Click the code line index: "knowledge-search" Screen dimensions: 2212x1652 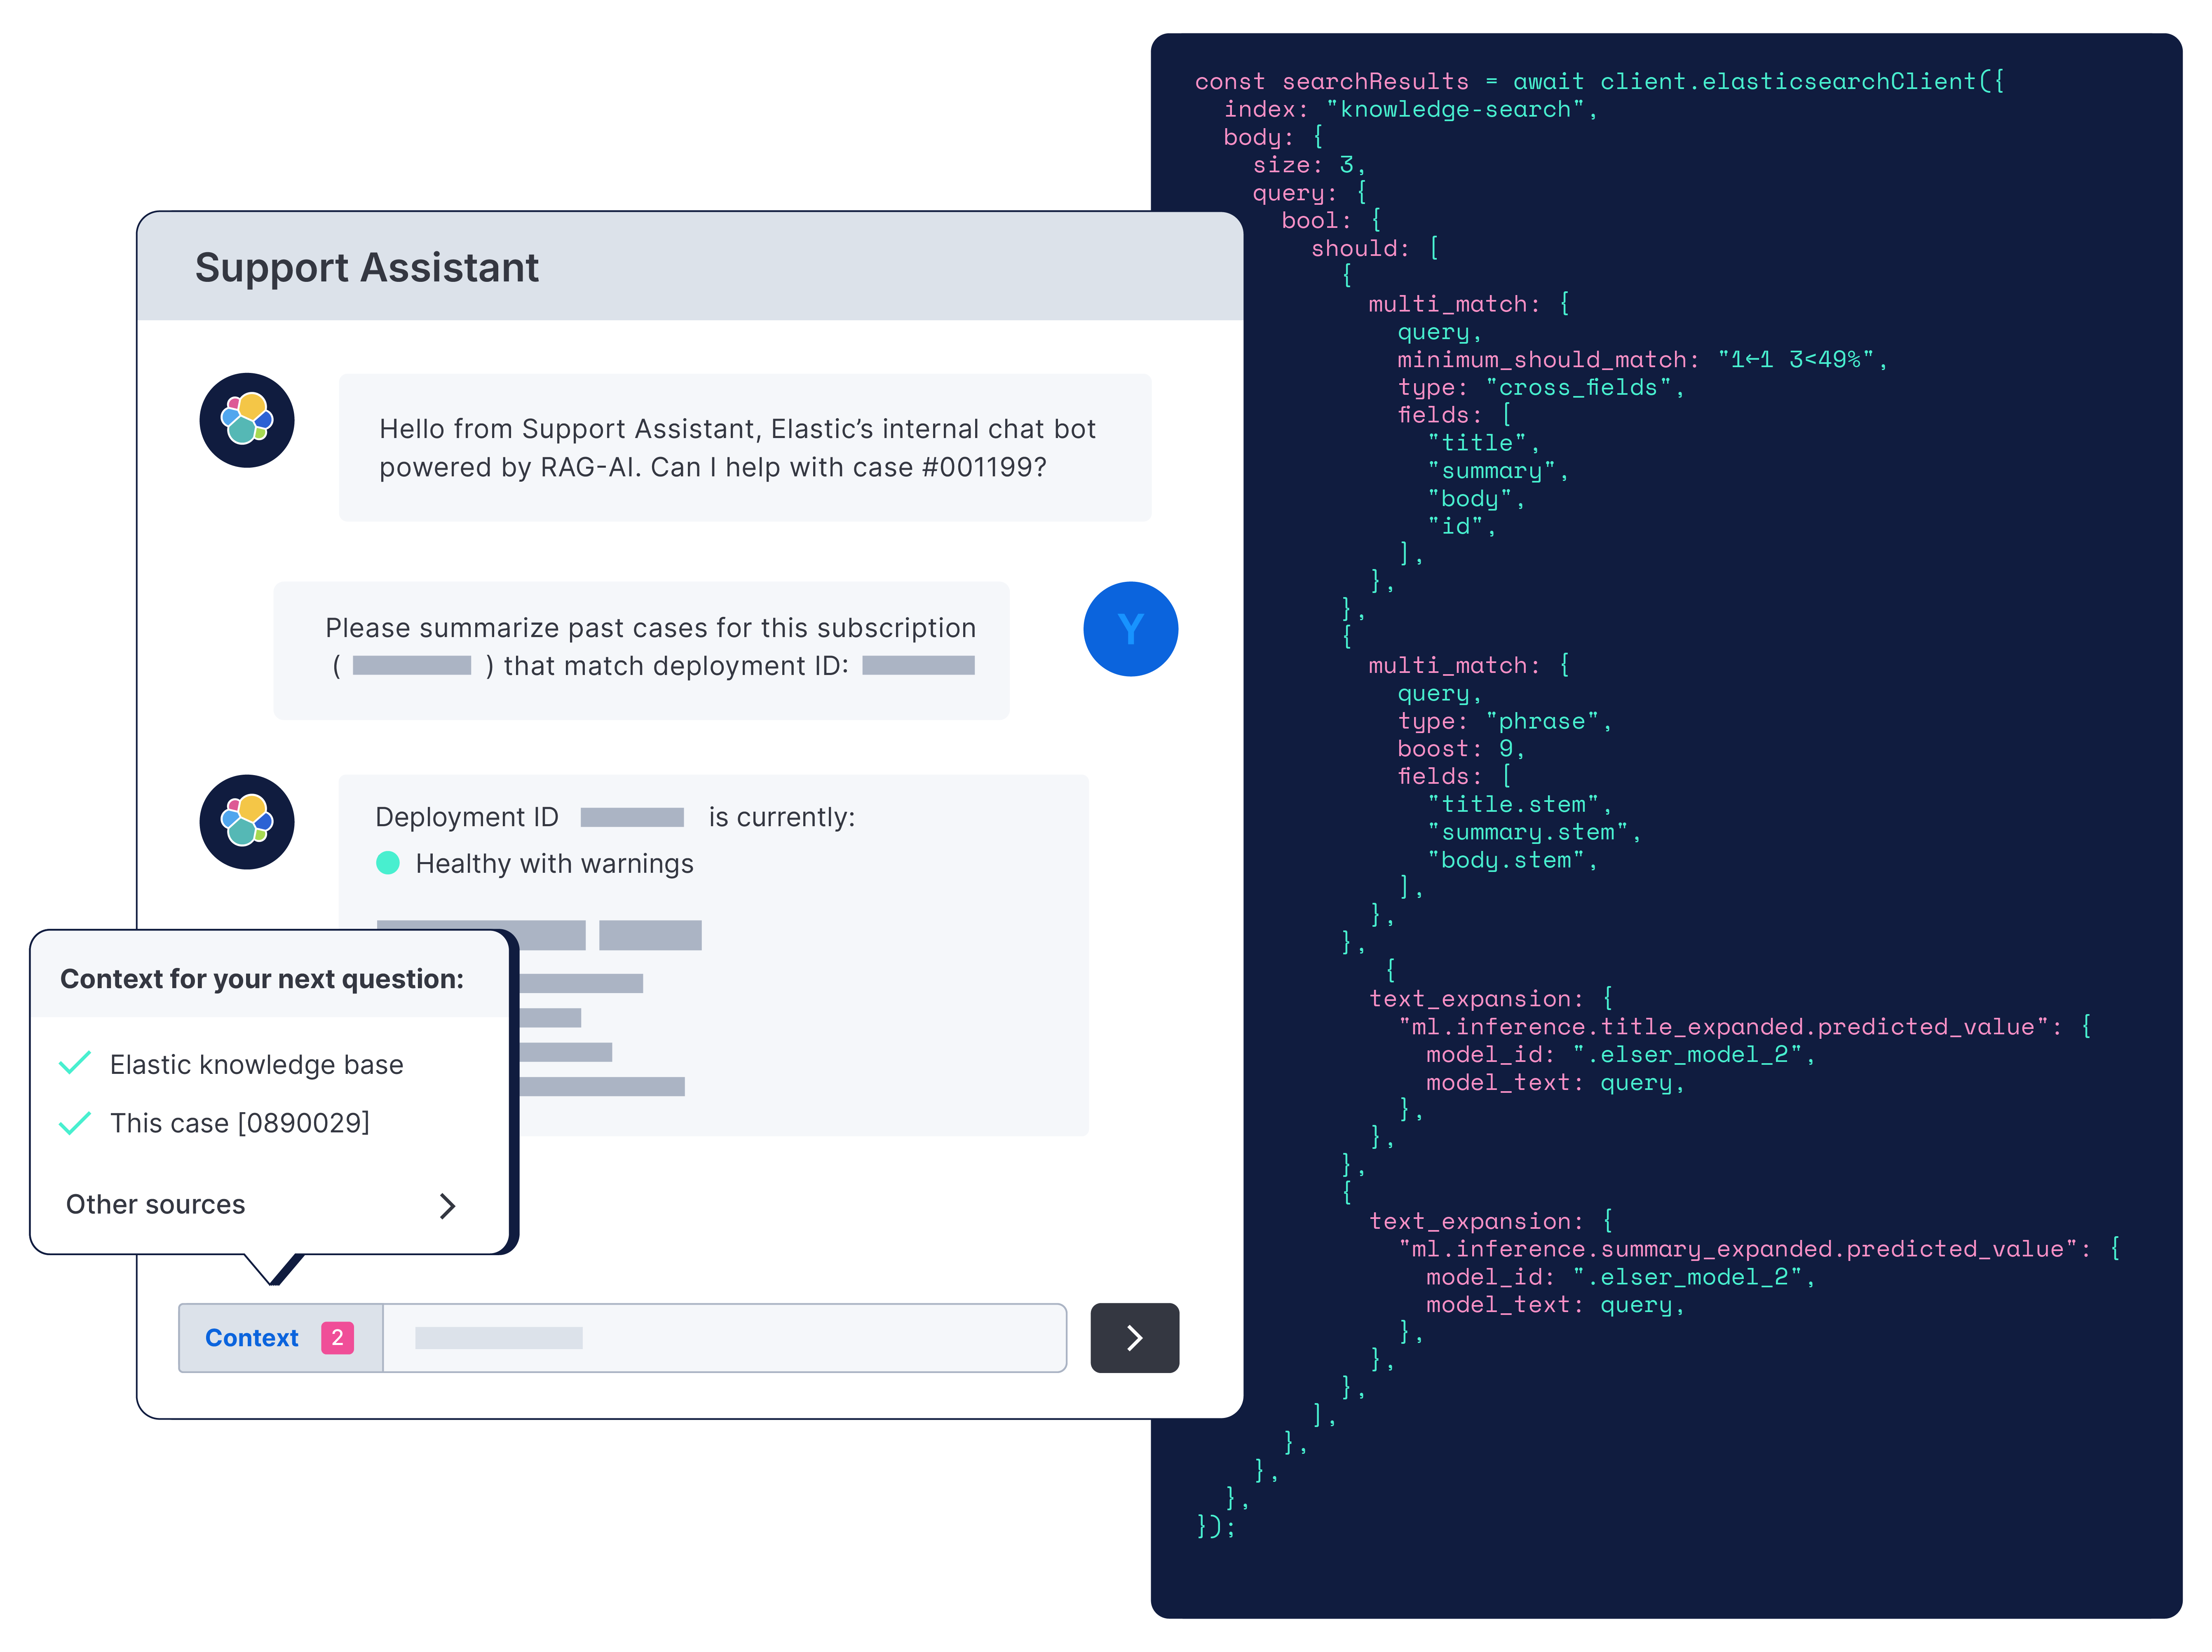click(x=1411, y=109)
